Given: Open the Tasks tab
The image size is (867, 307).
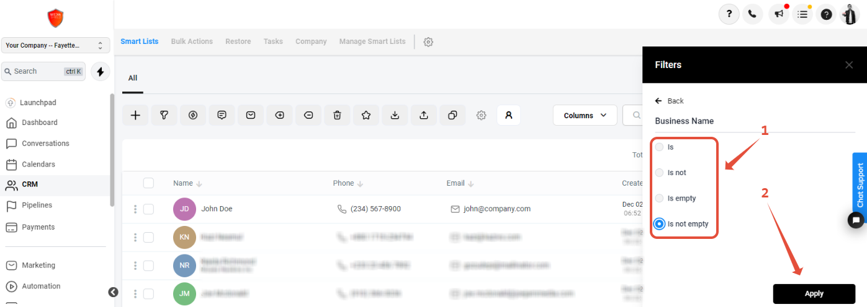Looking at the screenshot, I should 273,41.
